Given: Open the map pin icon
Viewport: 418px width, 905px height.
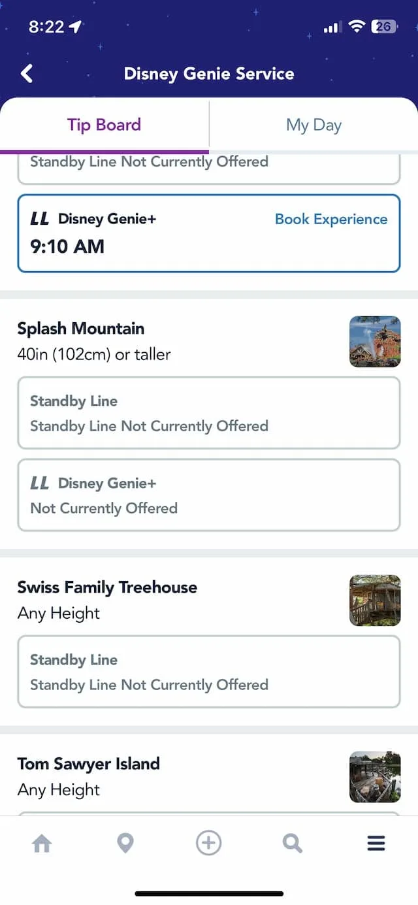Looking at the screenshot, I should pyautogui.click(x=125, y=844).
